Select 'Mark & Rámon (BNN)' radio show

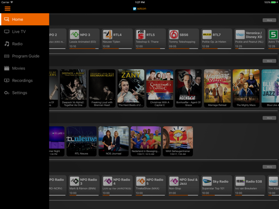tap(82, 188)
